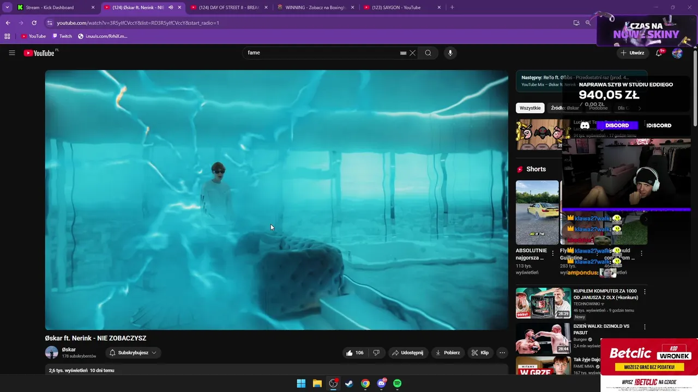Toggle the Subskrybujesz subscription dropdown
This screenshot has height=392, width=698.
click(133, 353)
